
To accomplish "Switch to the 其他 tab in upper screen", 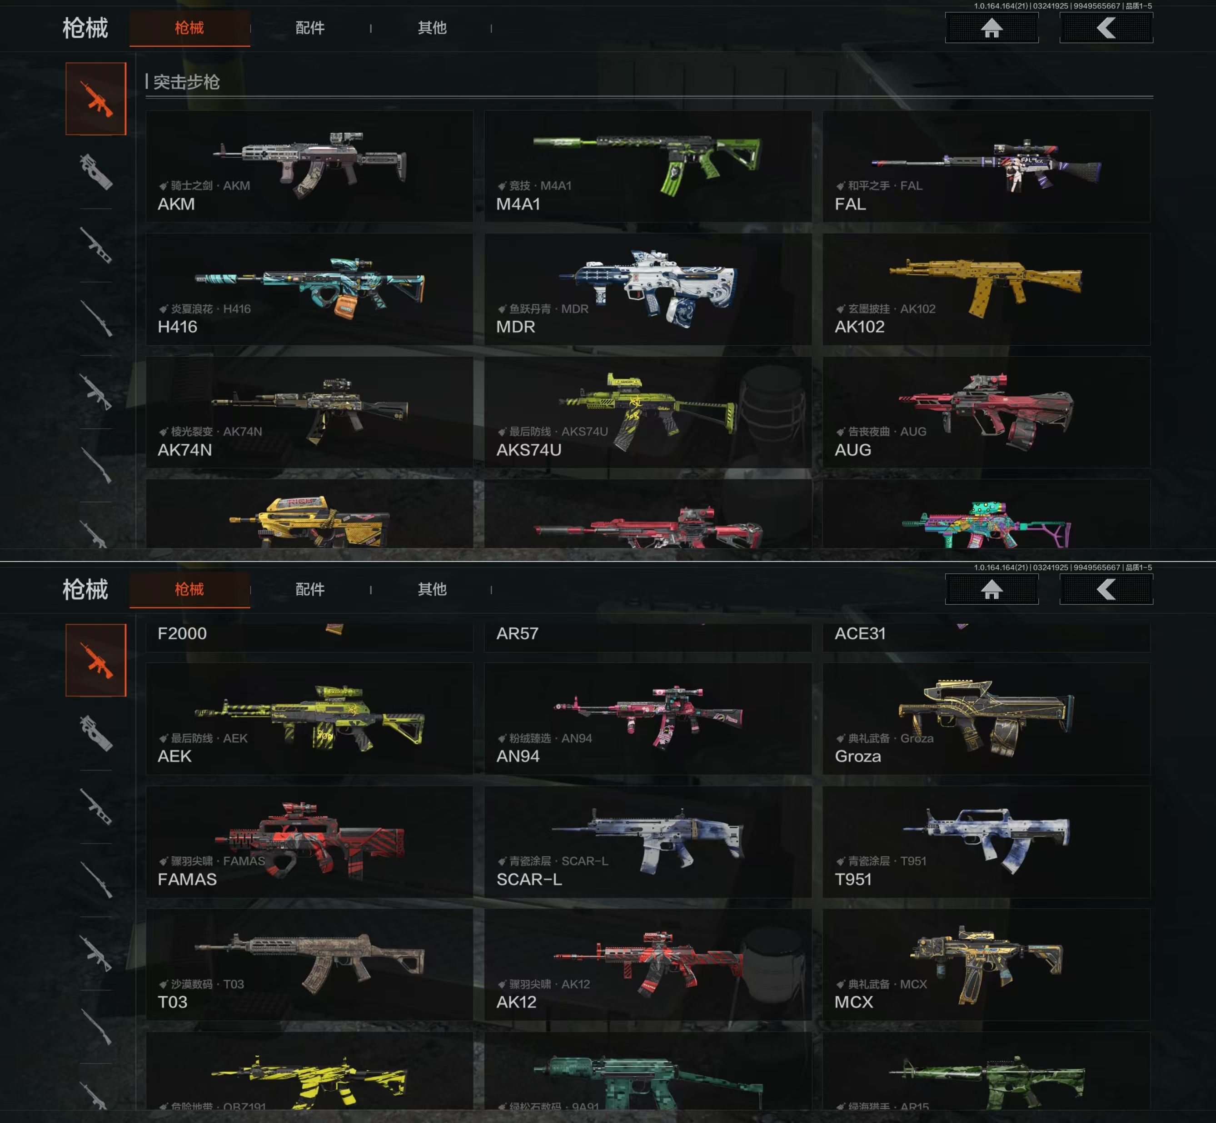I will tap(432, 28).
